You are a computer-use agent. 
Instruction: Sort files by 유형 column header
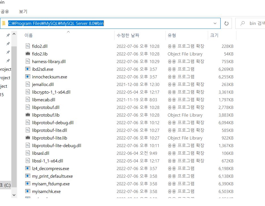point(172,35)
